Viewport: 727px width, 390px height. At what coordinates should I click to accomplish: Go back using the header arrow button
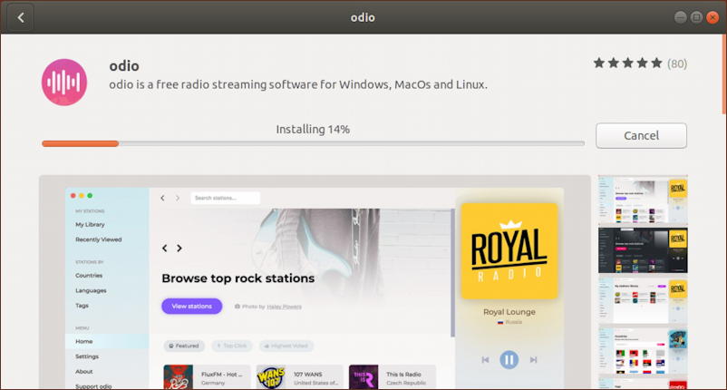[20, 17]
